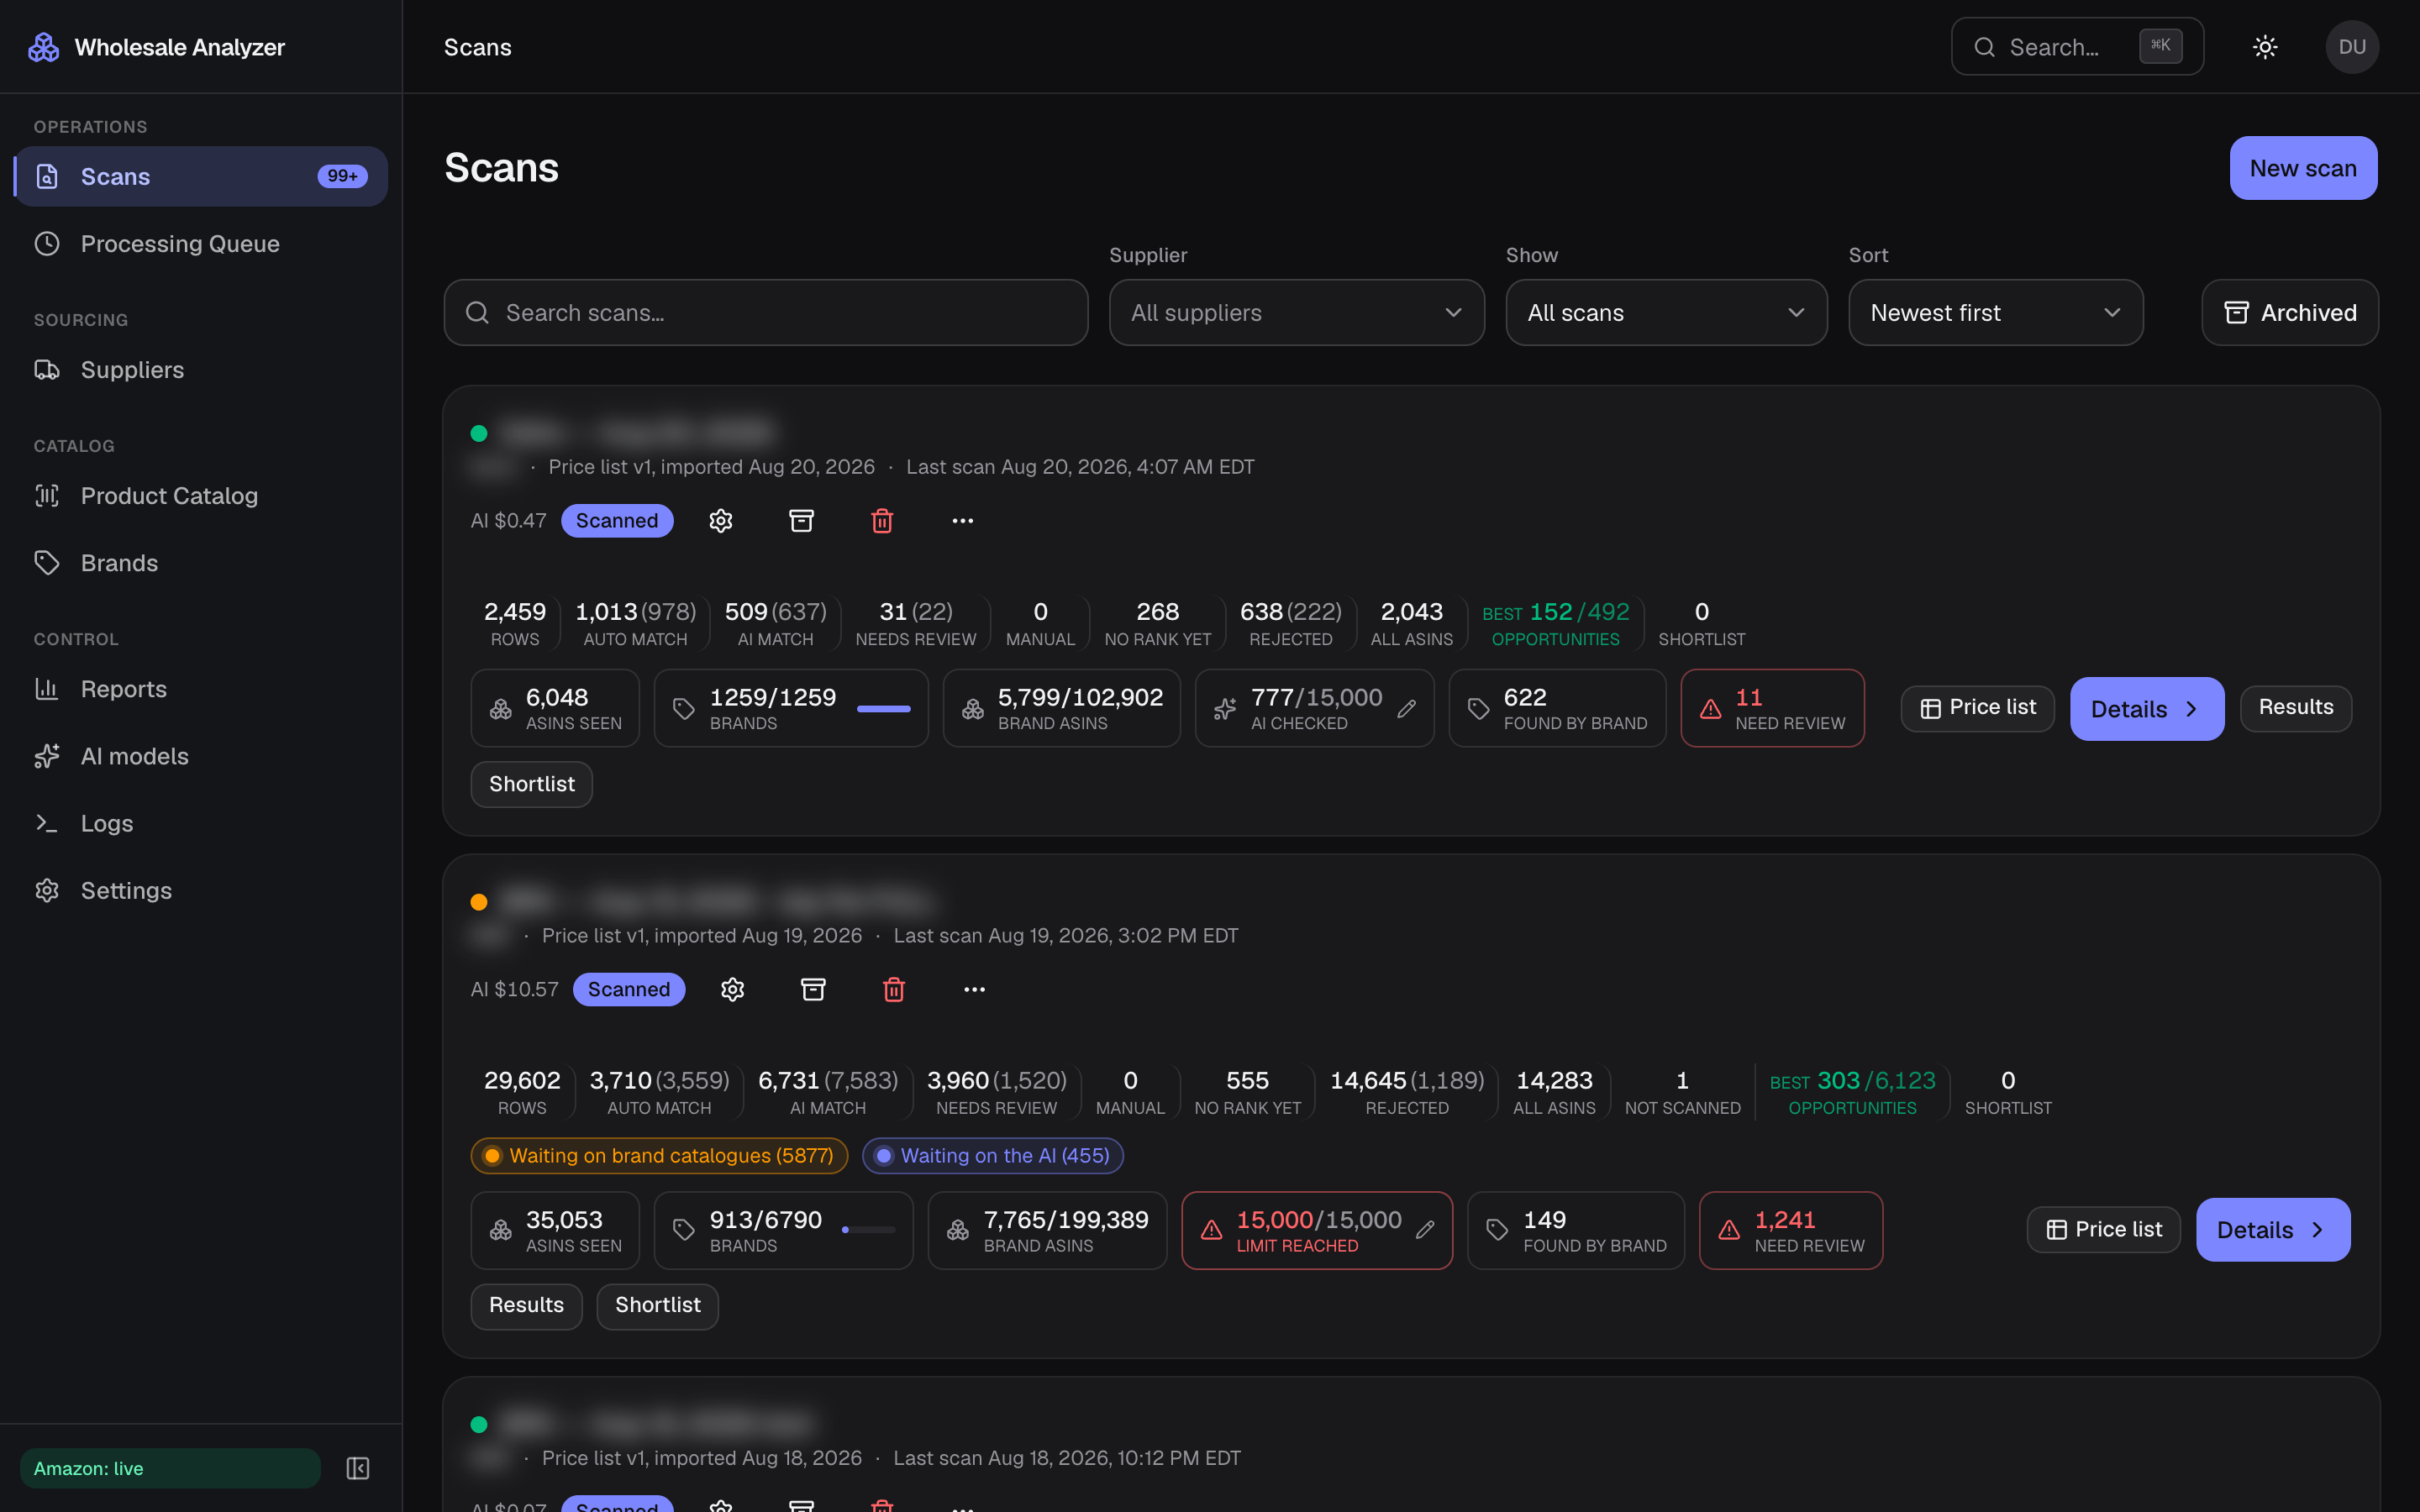Delete the AI $0.47 scan
2420x1512 pixels.
tap(882, 521)
